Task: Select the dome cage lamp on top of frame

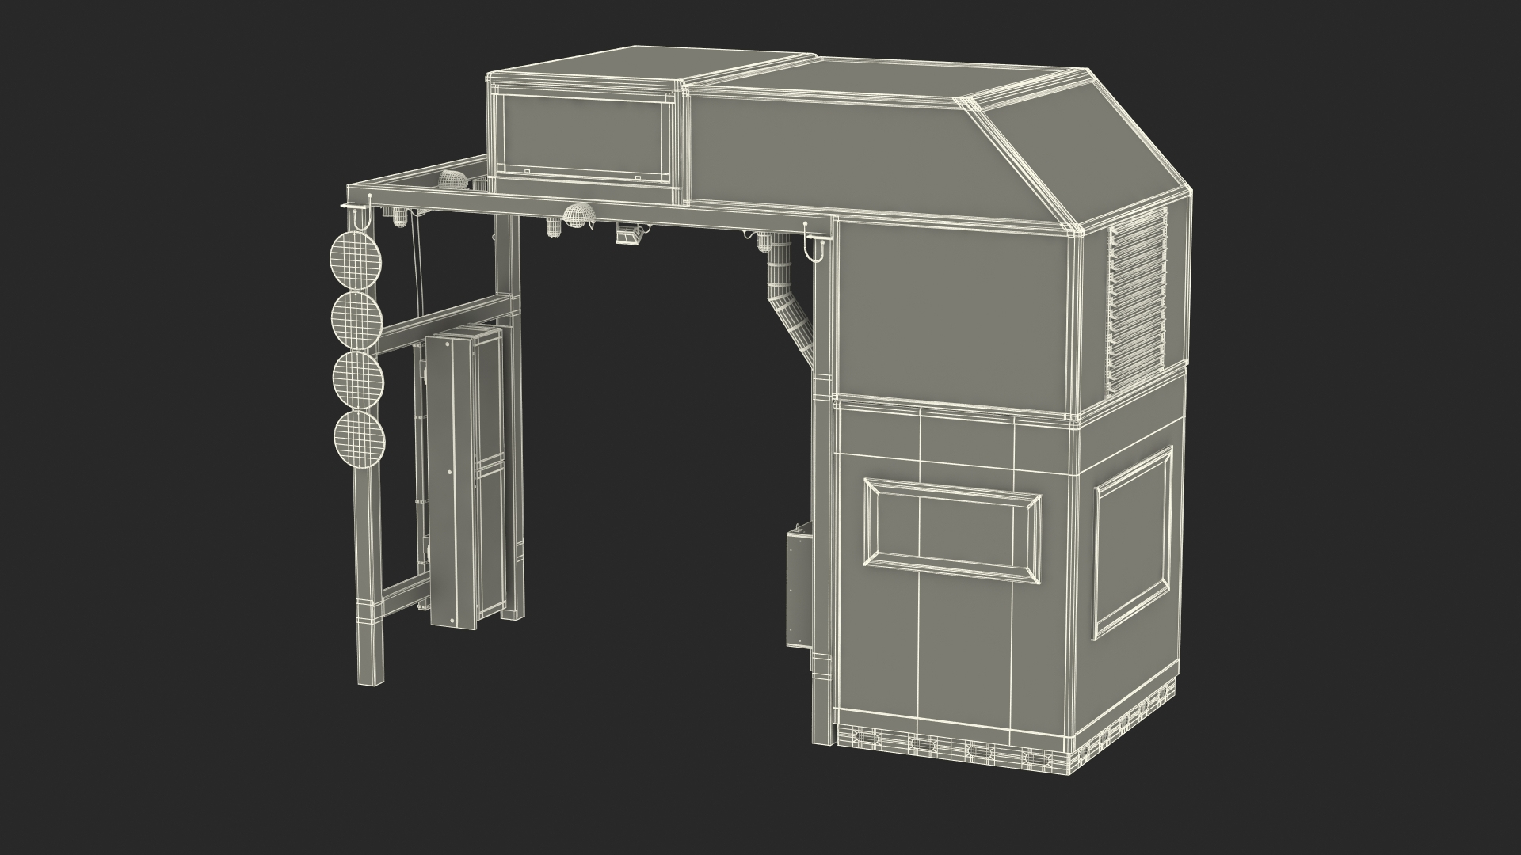Action: pyautogui.click(x=452, y=179)
